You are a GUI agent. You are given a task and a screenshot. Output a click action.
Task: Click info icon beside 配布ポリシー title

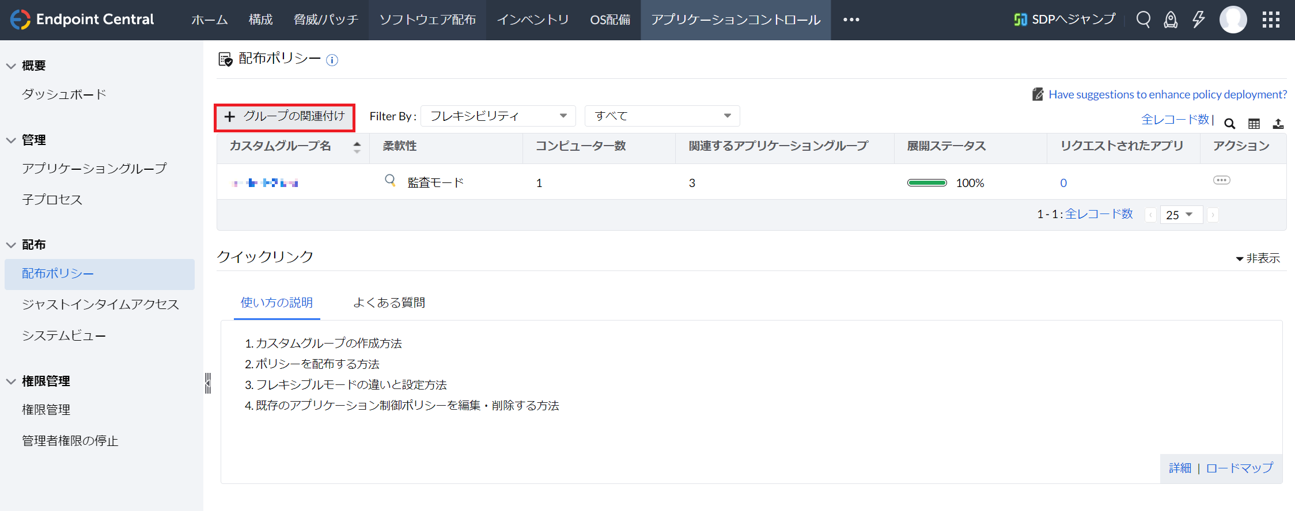[x=332, y=60]
